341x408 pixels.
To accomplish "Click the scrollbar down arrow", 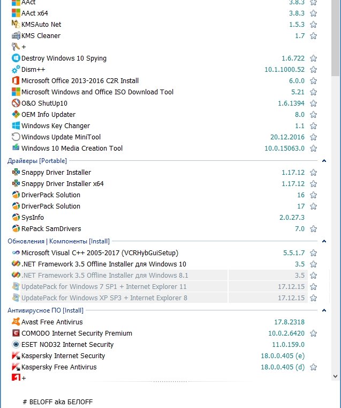I will (335, 376).
